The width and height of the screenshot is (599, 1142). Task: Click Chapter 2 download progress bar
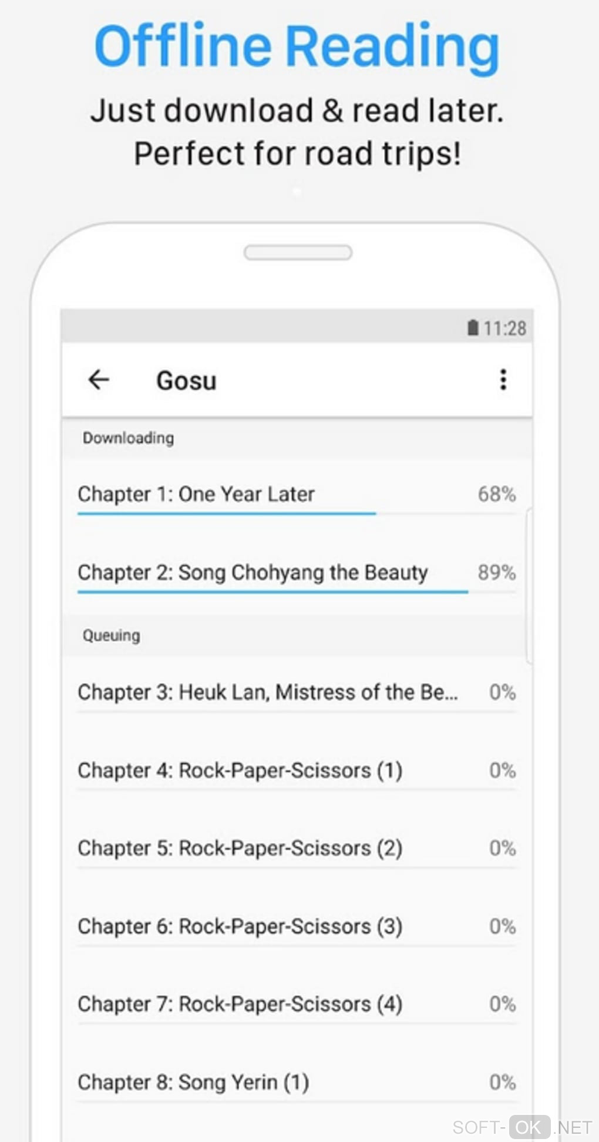tap(272, 592)
